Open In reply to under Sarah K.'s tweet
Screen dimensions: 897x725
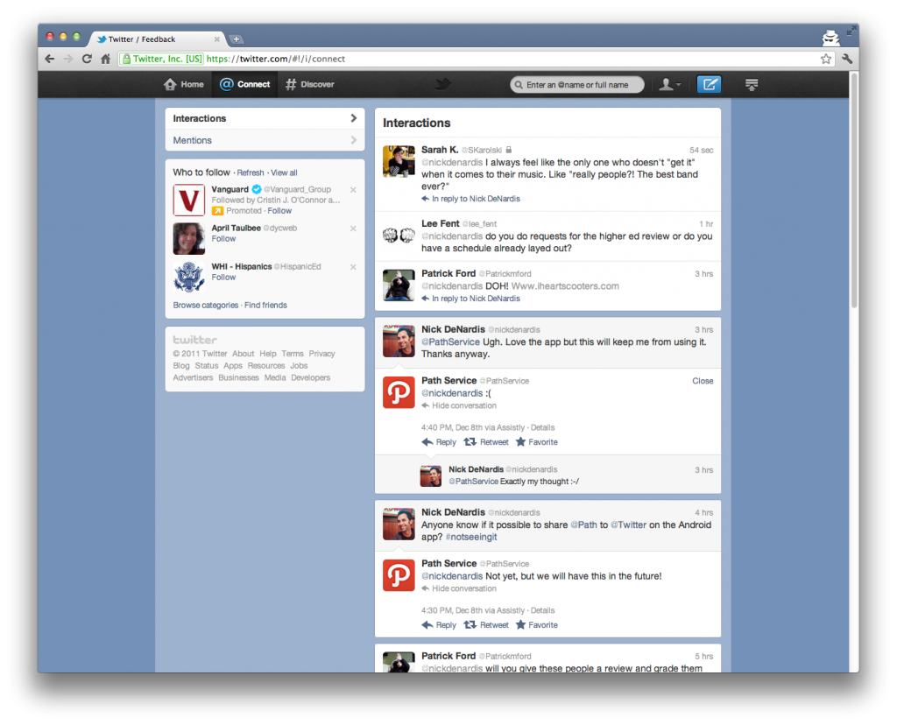point(470,199)
